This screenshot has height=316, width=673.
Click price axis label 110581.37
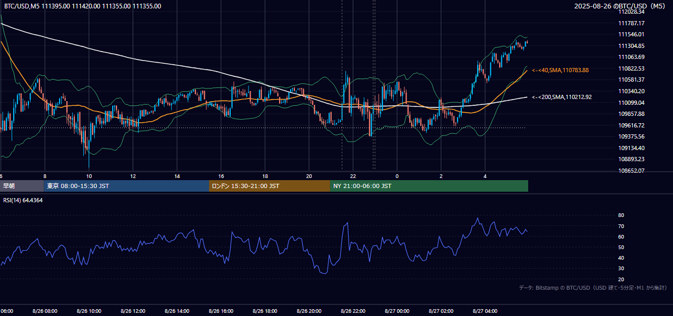click(631, 80)
